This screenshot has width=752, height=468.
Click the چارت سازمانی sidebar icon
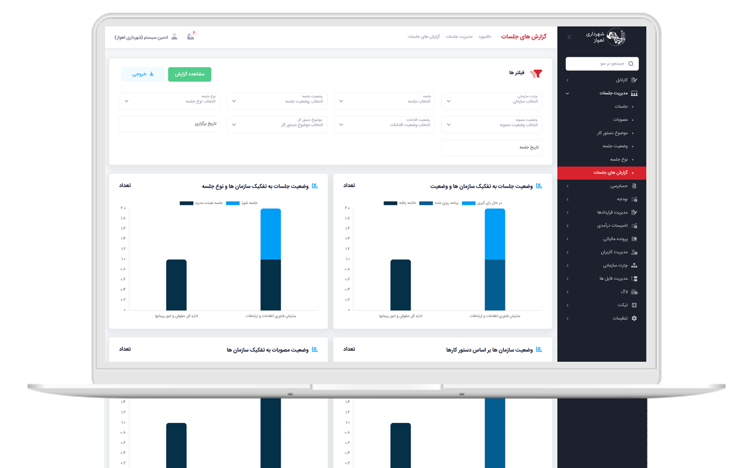tap(634, 265)
